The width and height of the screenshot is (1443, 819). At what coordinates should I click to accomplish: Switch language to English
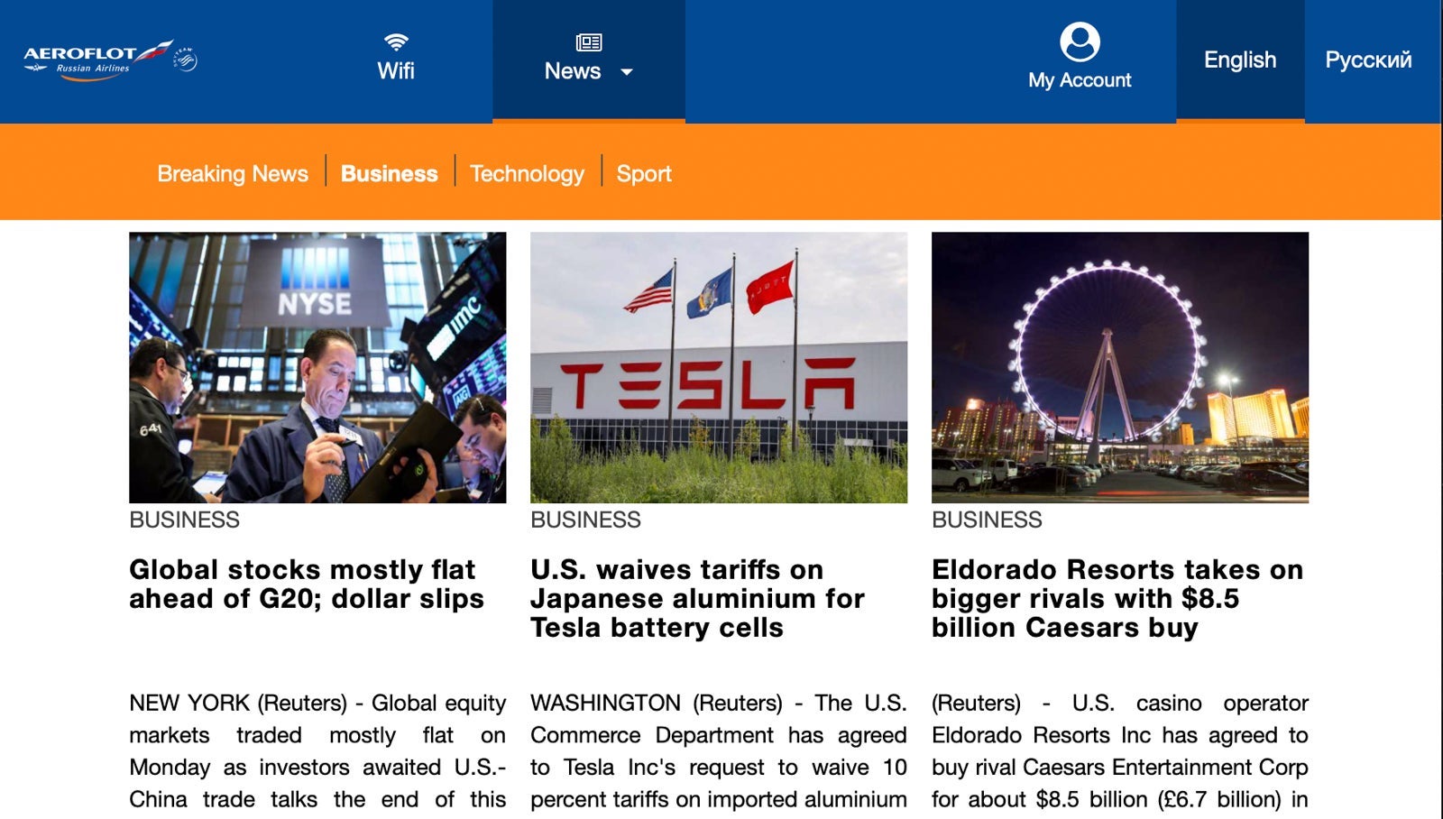1240,60
